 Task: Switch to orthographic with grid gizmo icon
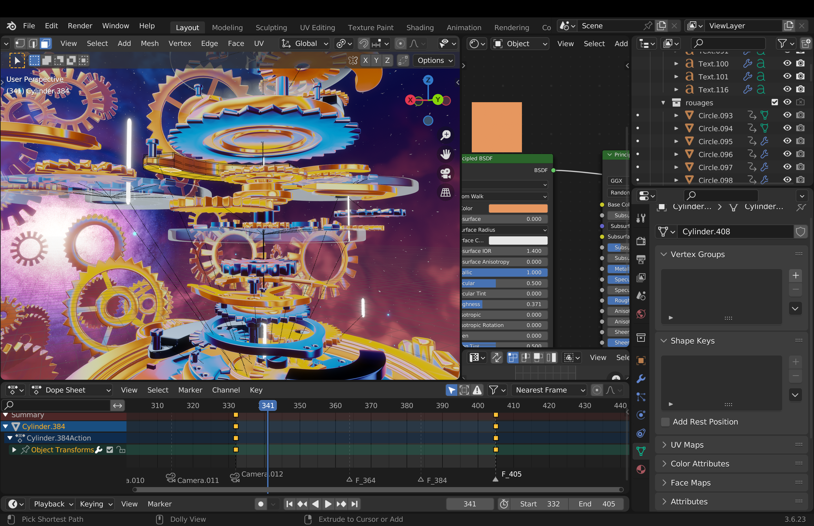tap(445, 192)
